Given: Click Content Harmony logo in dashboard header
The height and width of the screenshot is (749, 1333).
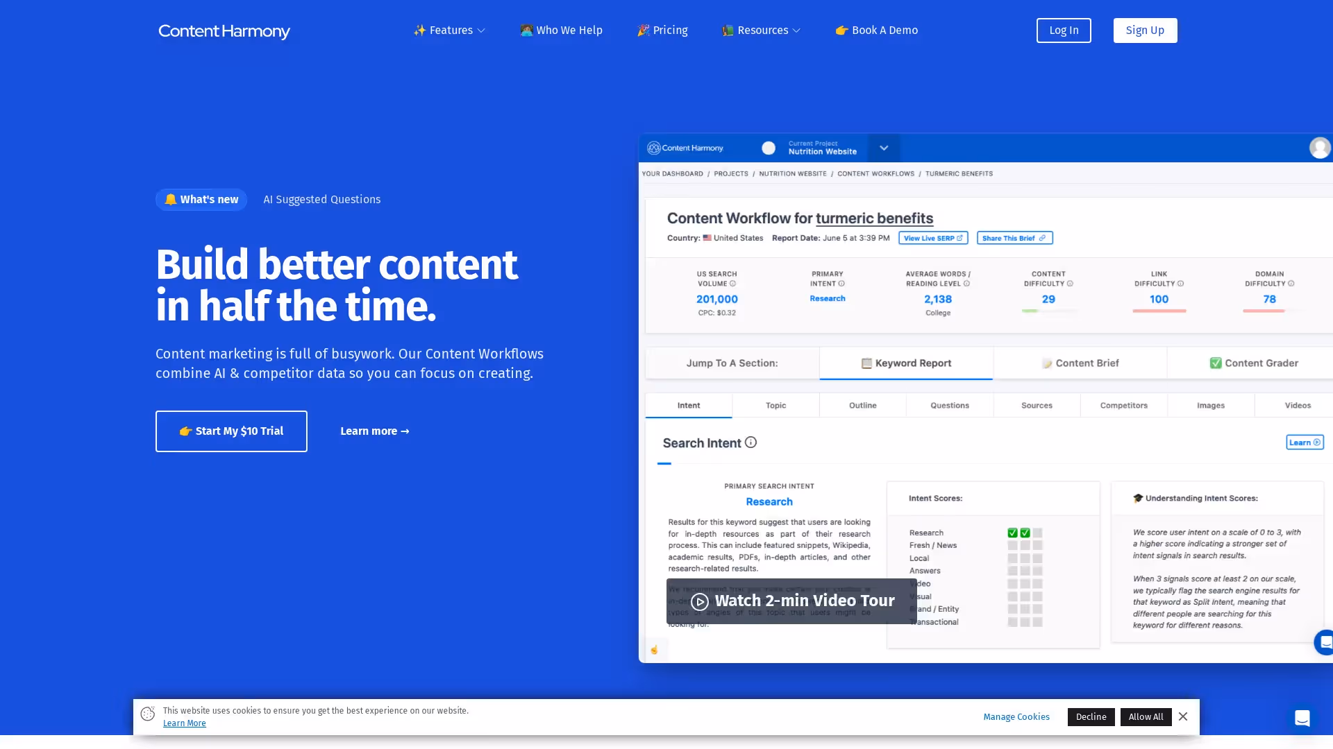Looking at the screenshot, I should [x=685, y=148].
